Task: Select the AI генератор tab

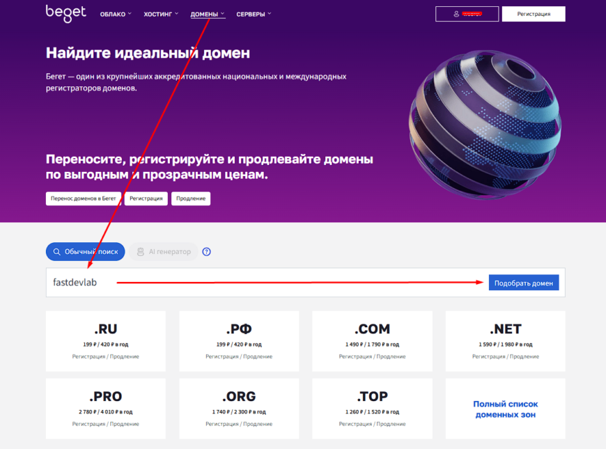Action: (164, 251)
